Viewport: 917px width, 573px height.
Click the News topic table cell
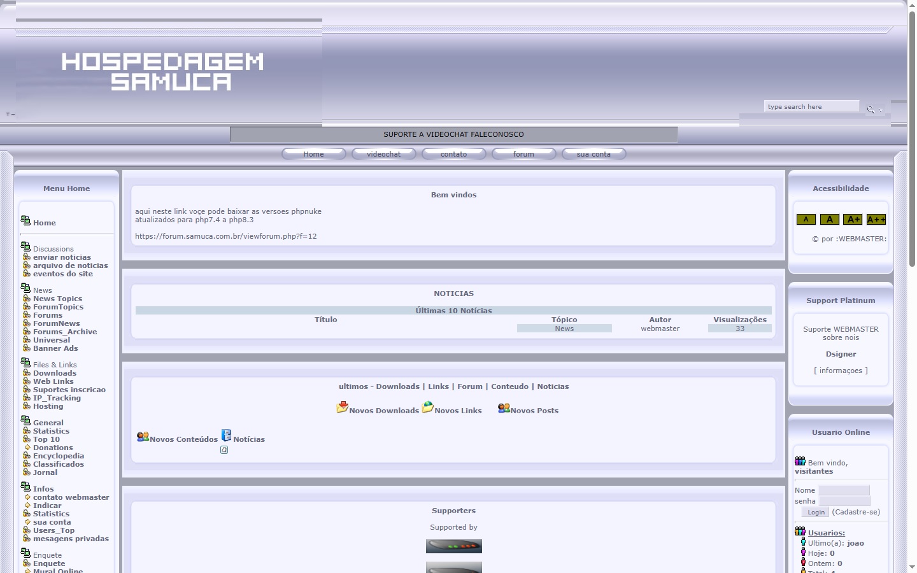coord(564,329)
